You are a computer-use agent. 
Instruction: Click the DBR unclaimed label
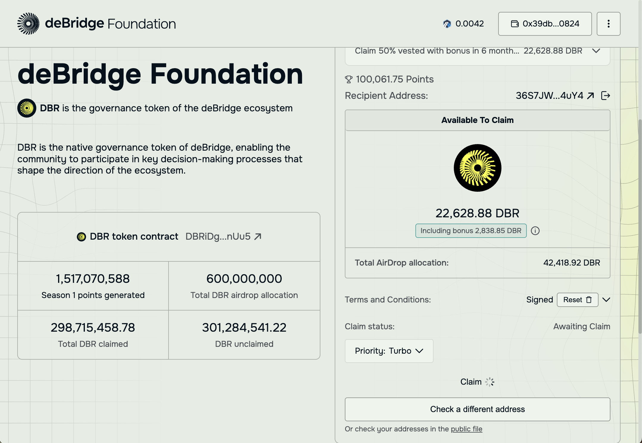[244, 344]
